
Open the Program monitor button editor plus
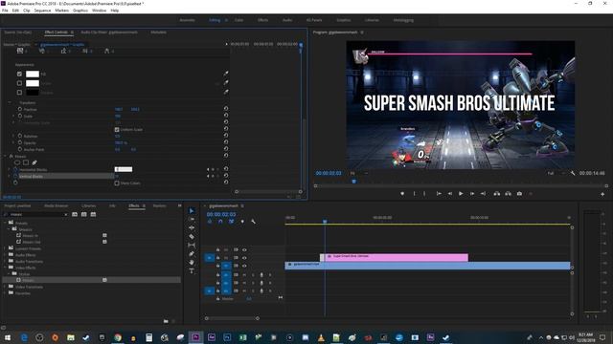pyautogui.click(x=602, y=194)
